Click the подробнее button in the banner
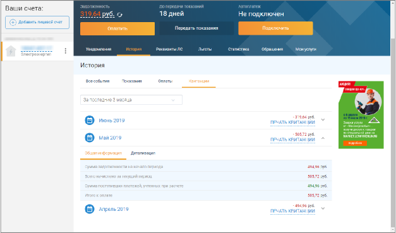The width and height of the screenshot is (396, 233). tap(355, 143)
